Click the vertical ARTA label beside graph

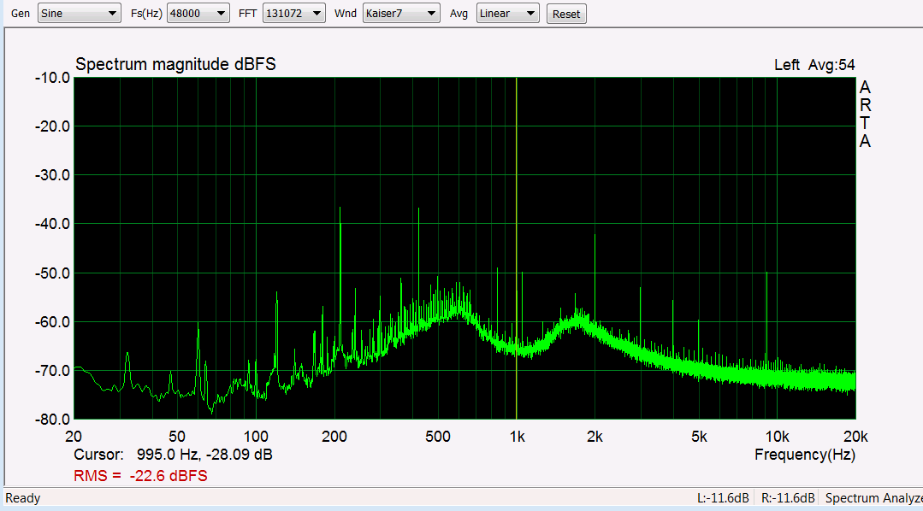[x=865, y=115]
